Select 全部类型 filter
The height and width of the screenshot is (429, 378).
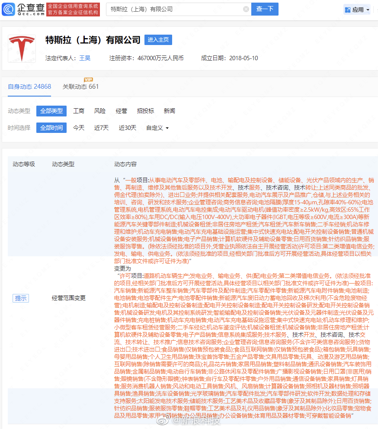(51, 111)
